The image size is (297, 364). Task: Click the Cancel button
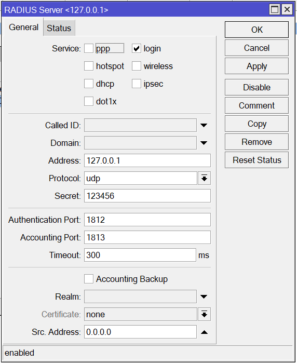point(256,48)
